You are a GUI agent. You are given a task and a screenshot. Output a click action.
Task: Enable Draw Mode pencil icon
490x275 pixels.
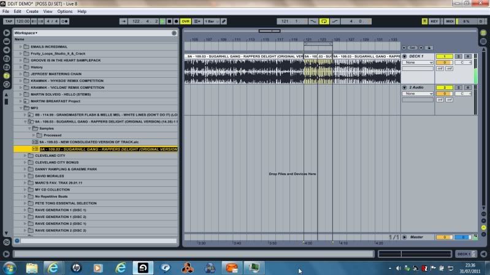[224, 21]
